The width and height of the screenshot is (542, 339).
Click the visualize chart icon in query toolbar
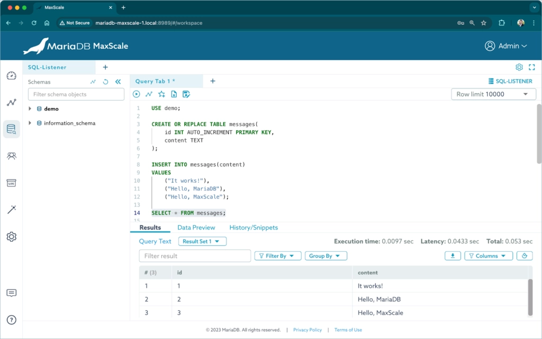(x=149, y=94)
